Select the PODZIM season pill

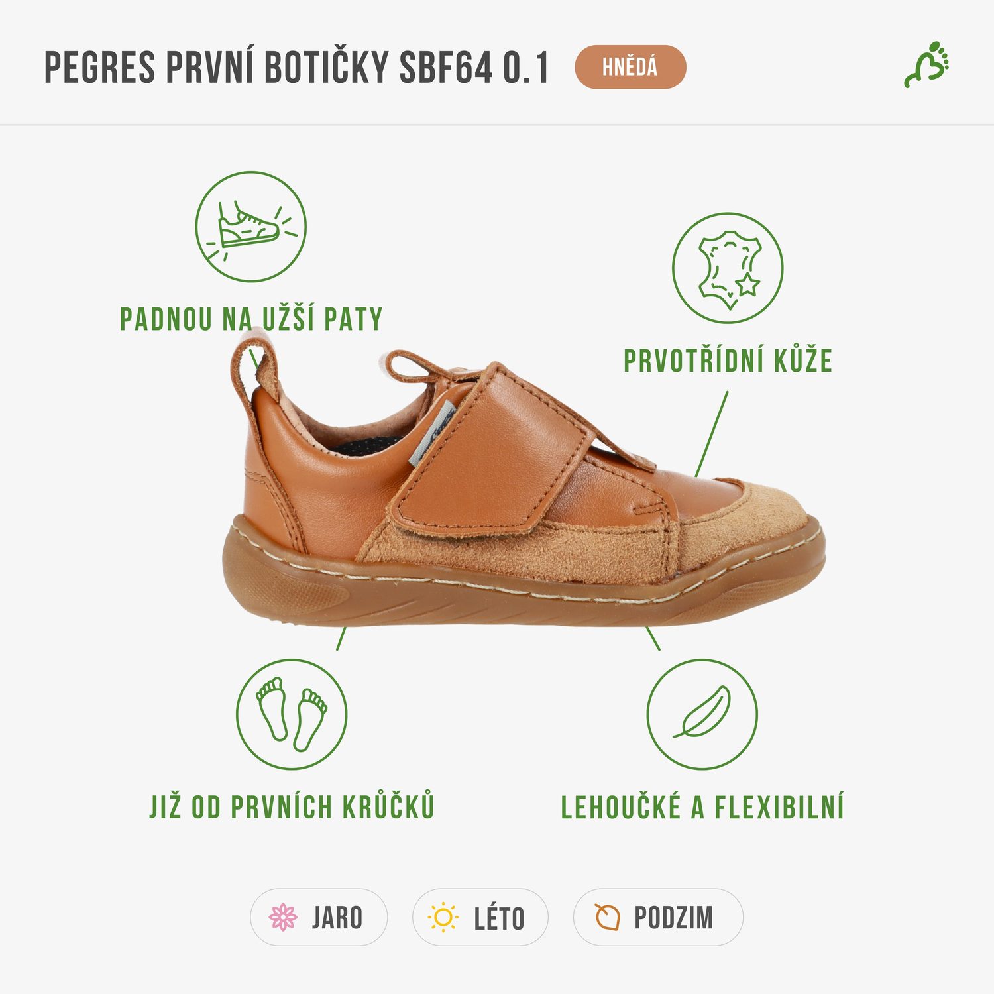tap(658, 917)
